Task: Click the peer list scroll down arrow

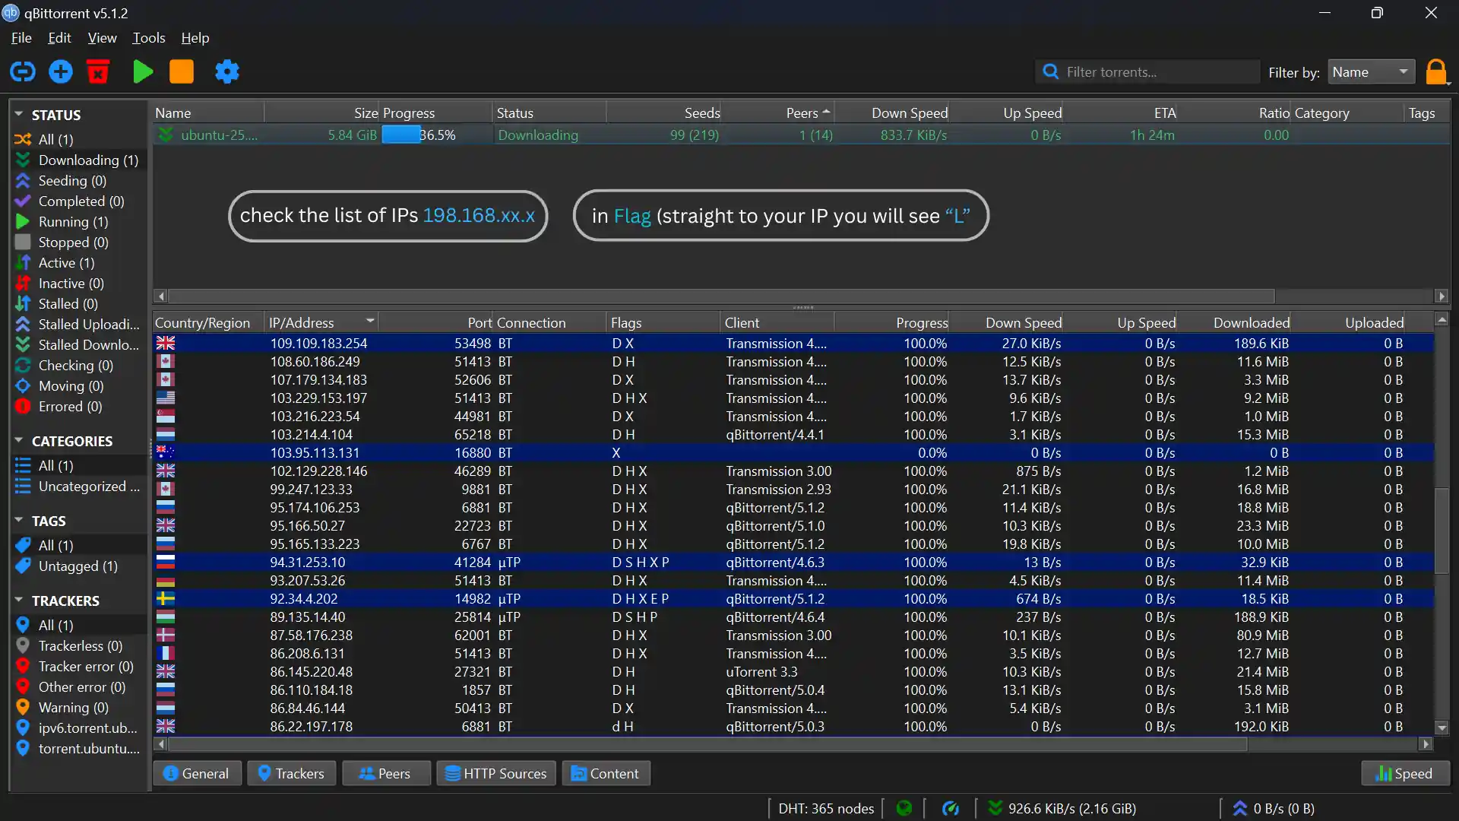Action: (1442, 727)
